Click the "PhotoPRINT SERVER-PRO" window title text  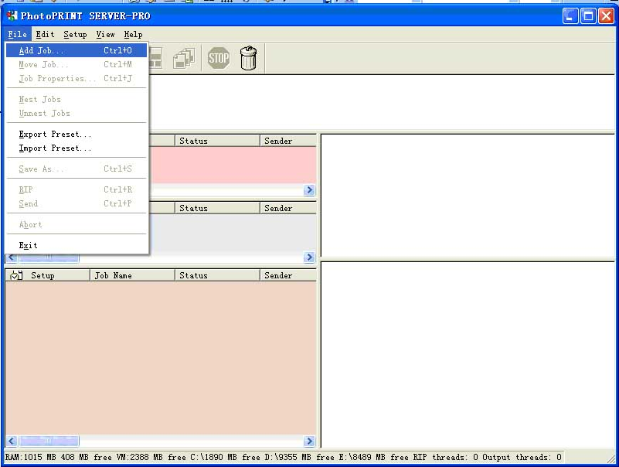point(85,16)
